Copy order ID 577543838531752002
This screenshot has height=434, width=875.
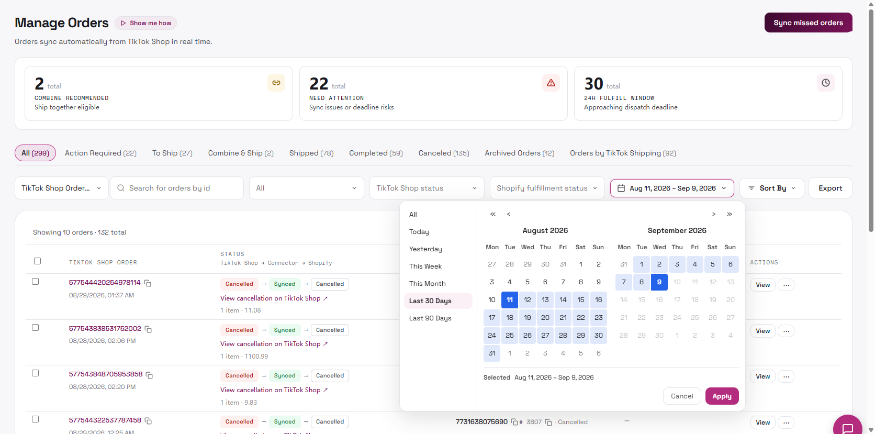[x=149, y=329]
